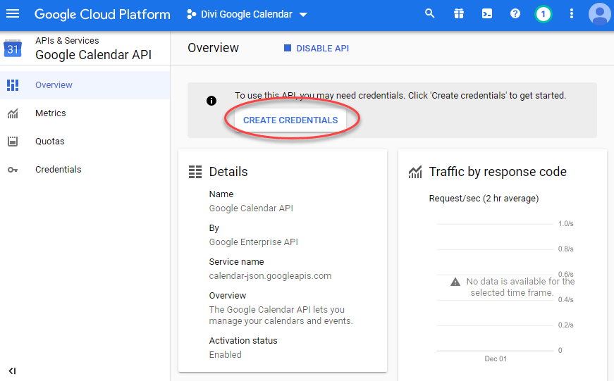Viewport: 614px width, 381px height.
Task: Click the Google Calendar 31 icon
Action: click(x=13, y=49)
